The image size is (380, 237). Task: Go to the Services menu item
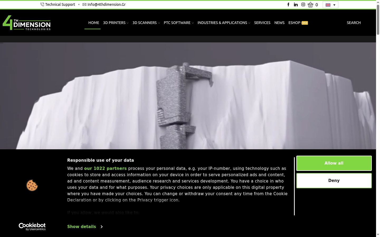262,23
